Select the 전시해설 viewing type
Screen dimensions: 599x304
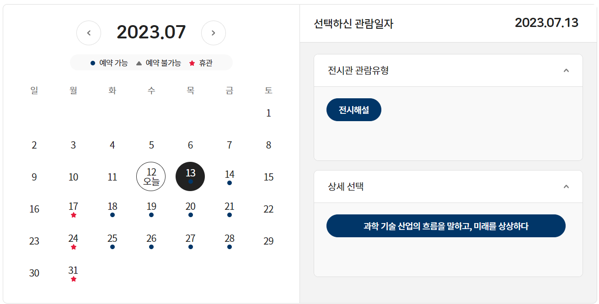[353, 109]
